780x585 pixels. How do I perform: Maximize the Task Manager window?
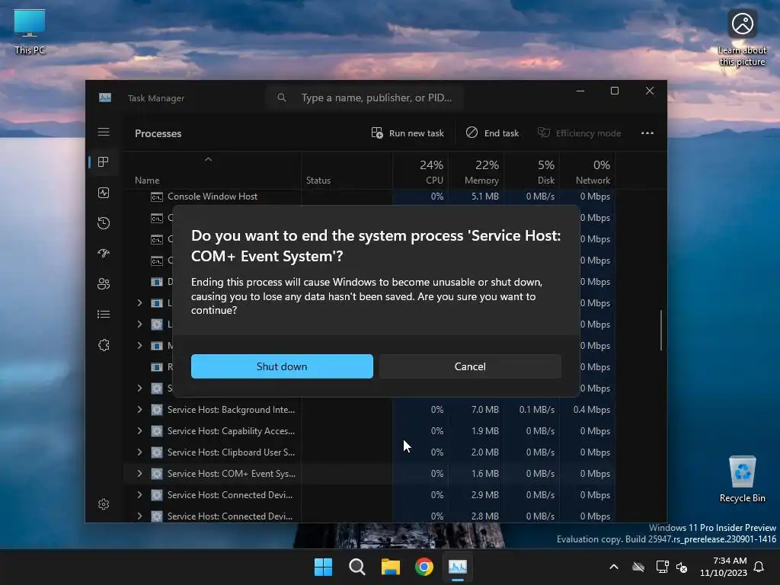(615, 91)
